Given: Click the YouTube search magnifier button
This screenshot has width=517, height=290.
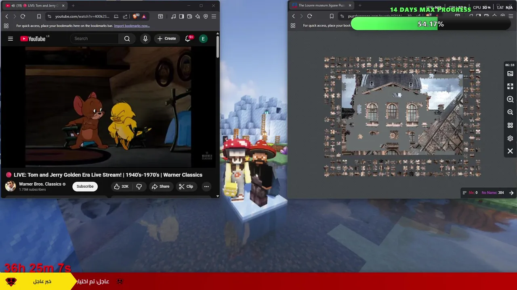Looking at the screenshot, I should 127,39.
